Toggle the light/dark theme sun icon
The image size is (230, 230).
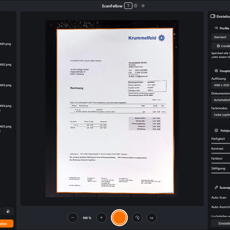tap(143, 6)
